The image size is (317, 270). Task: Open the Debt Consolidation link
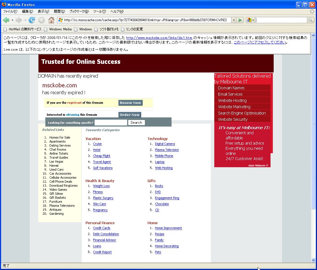(x=106, y=234)
